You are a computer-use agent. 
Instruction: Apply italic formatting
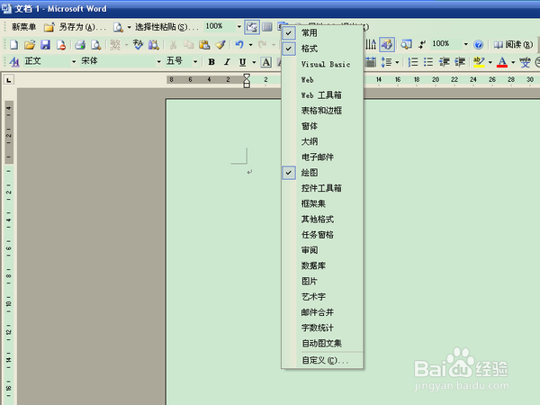coord(227,62)
